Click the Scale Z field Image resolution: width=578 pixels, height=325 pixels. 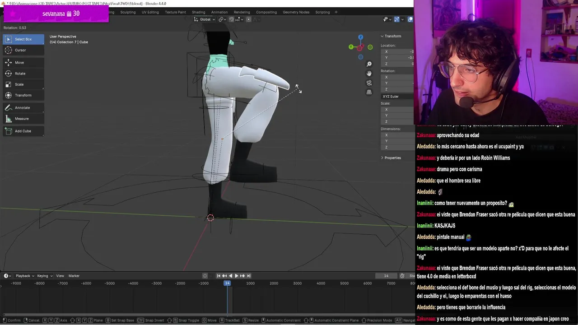[x=397, y=122]
